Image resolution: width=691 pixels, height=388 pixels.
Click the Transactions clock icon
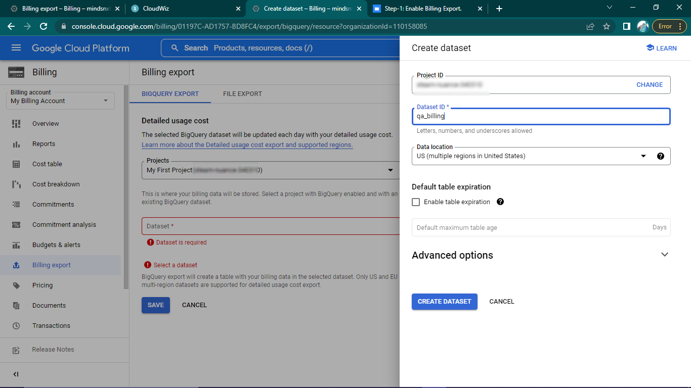click(x=16, y=326)
